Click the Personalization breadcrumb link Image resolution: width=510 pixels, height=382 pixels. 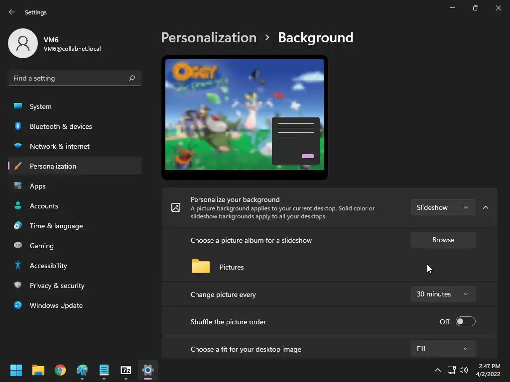click(209, 37)
